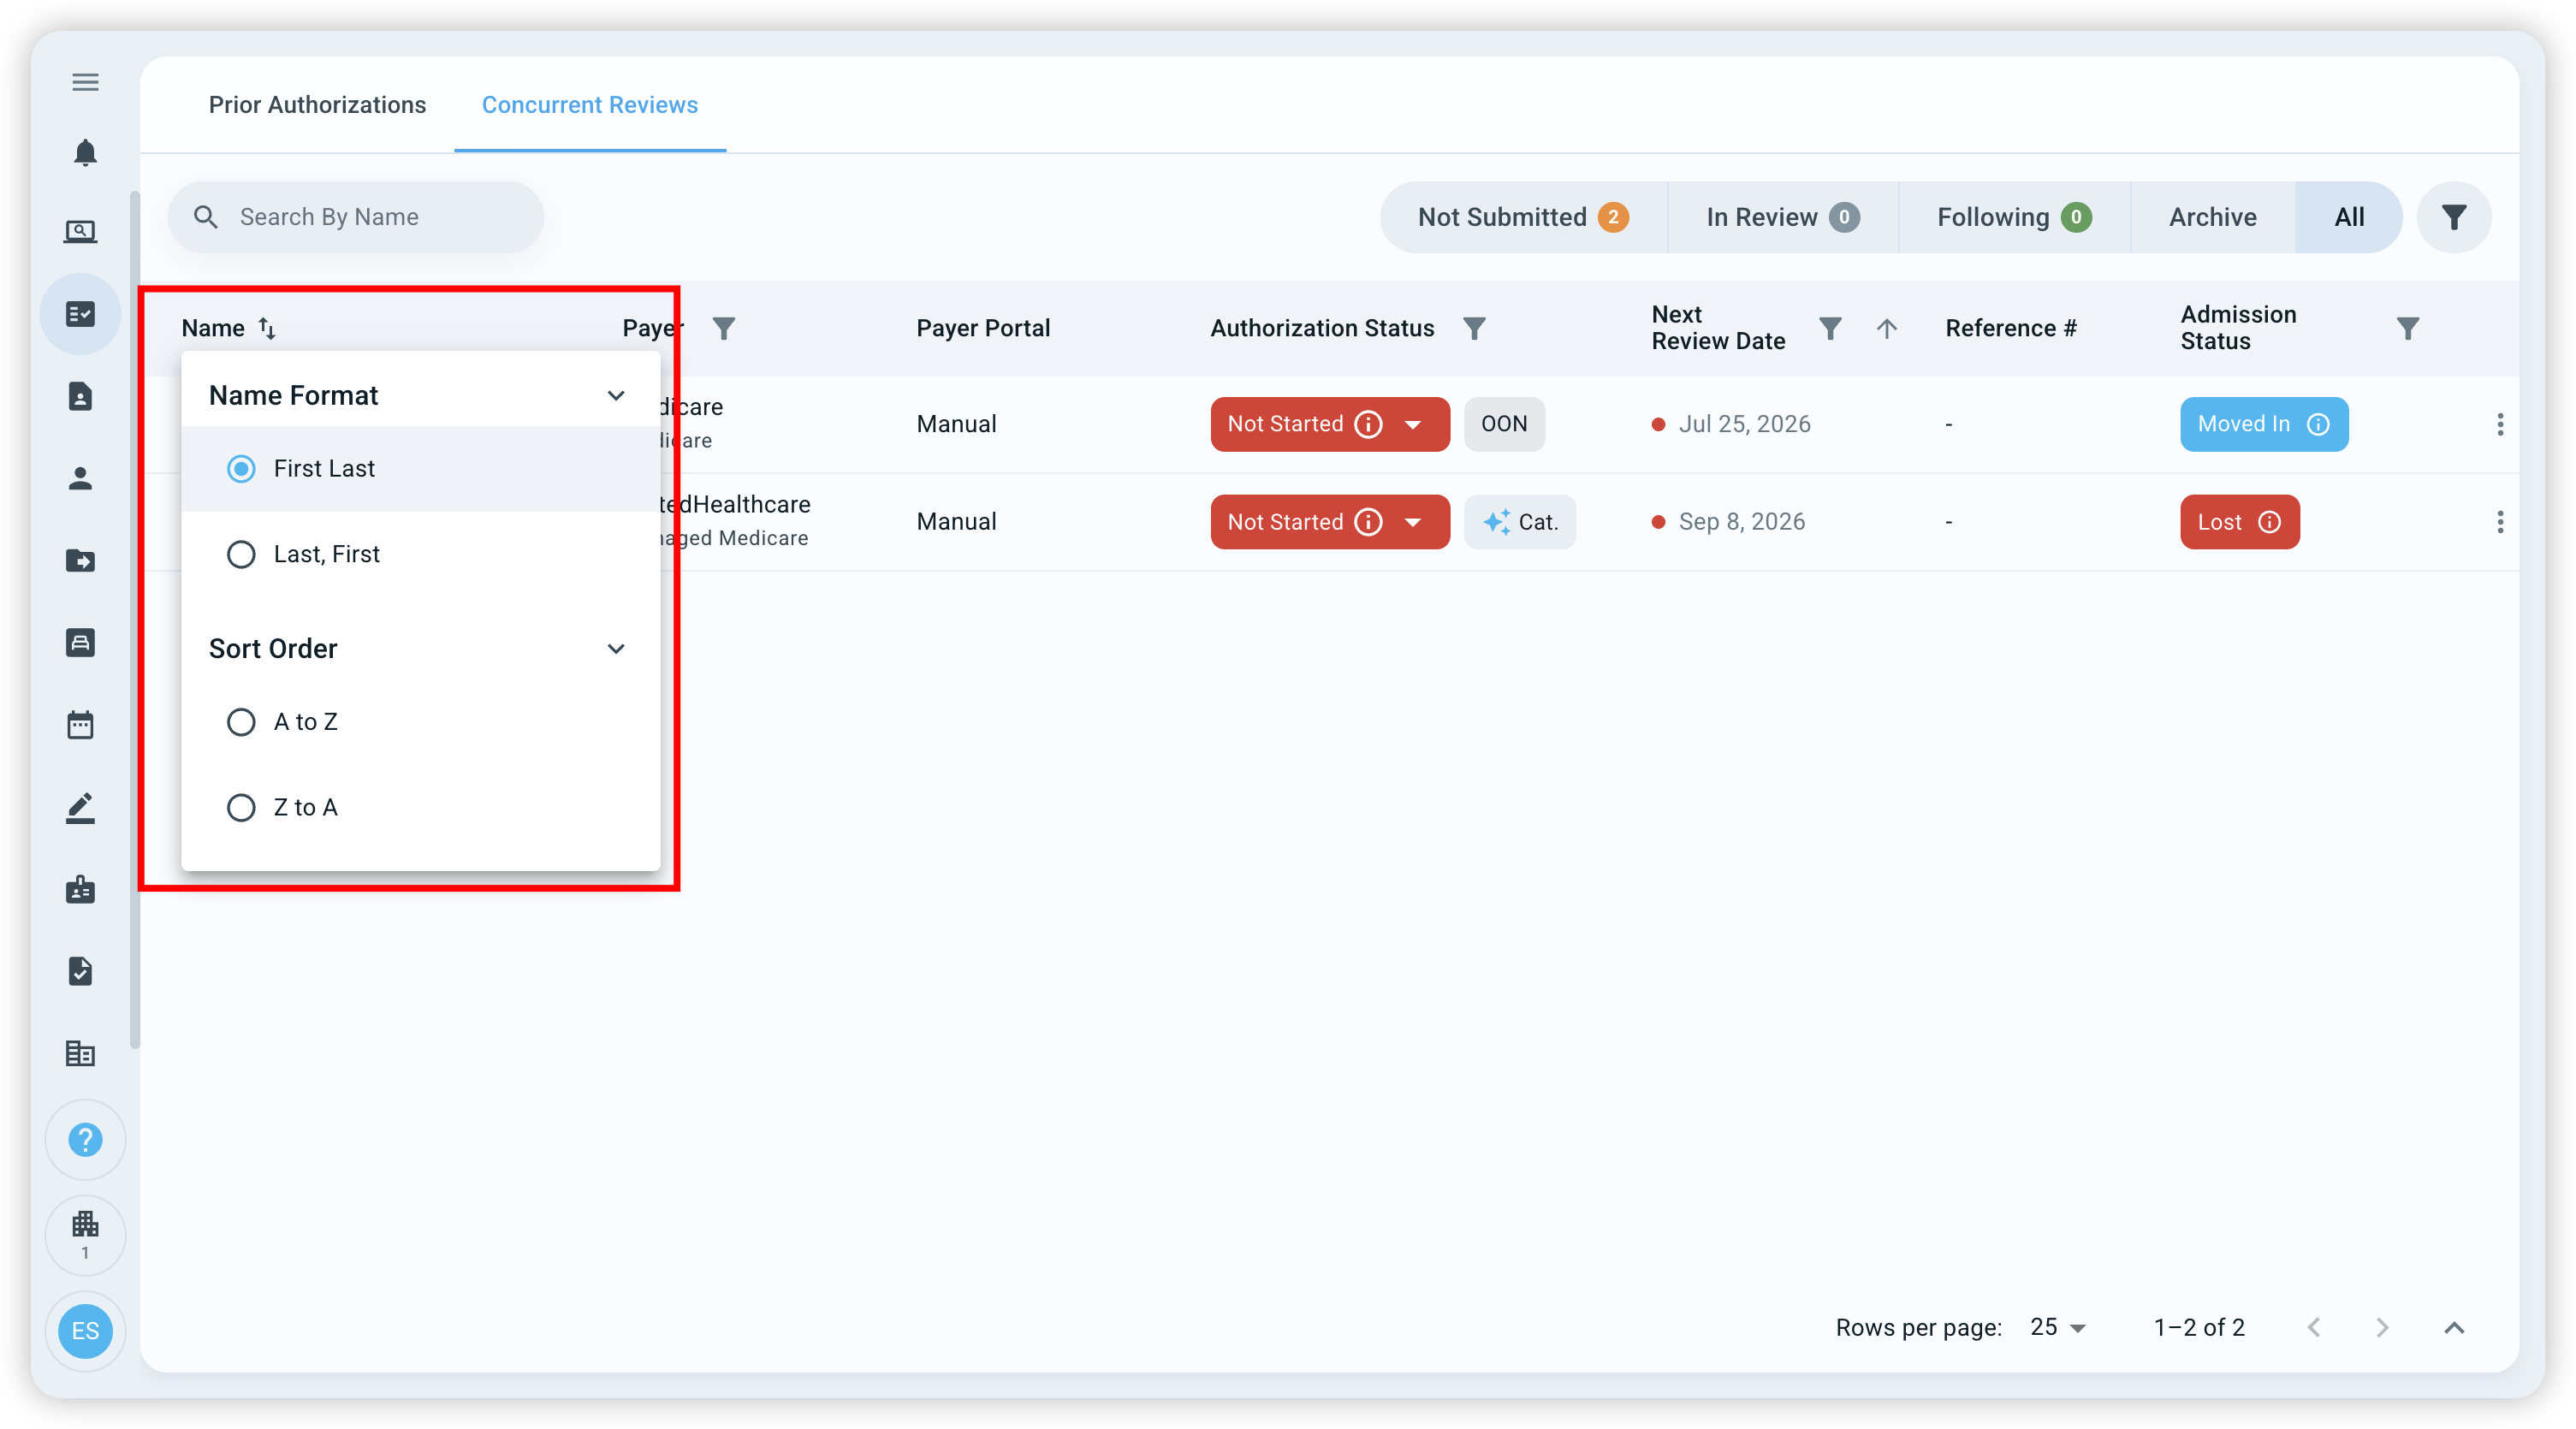The image size is (2576, 1429).
Task: Open the document checkmark sidebar icon
Action: point(81,971)
